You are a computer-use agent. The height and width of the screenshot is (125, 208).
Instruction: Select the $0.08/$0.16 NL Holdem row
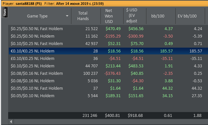click(x=108, y=81)
